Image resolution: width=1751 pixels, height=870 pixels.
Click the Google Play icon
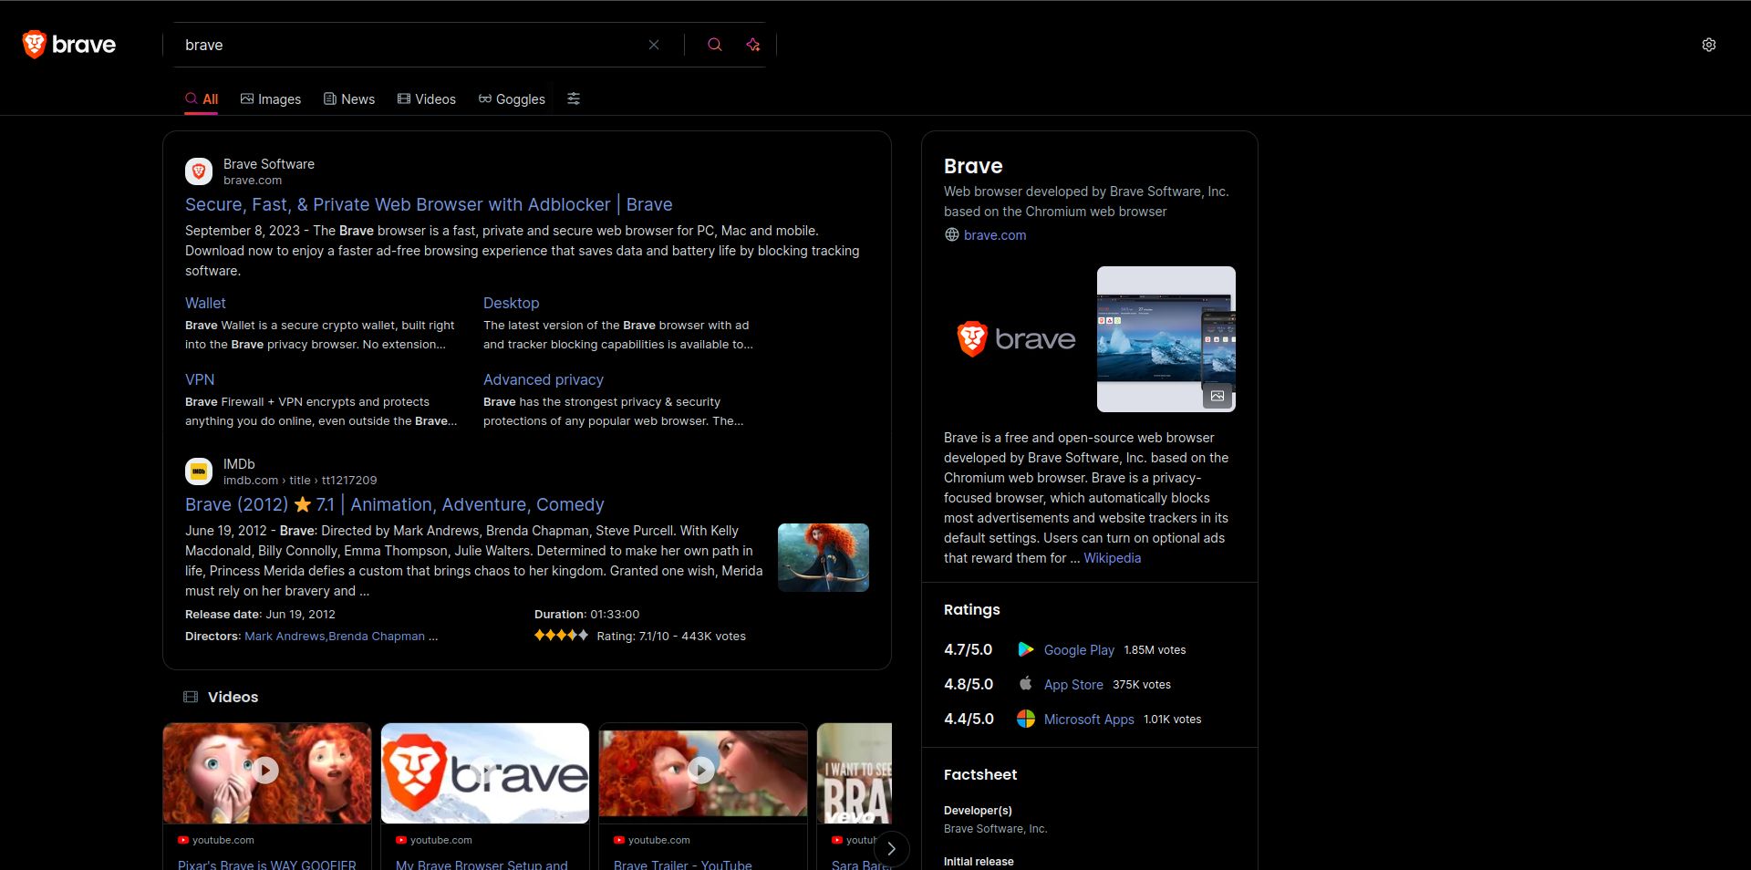tap(1026, 649)
